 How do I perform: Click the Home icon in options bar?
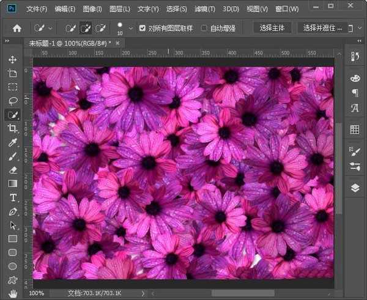pyautogui.click(x=17, y=28)
